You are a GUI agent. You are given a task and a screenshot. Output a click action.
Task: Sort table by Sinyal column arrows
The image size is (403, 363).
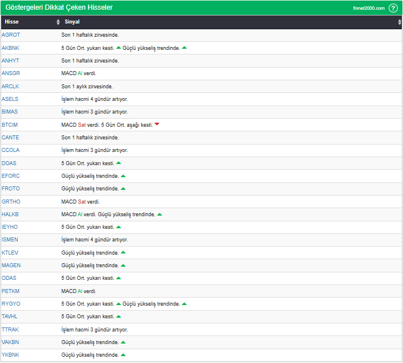[x=400, y=22]
